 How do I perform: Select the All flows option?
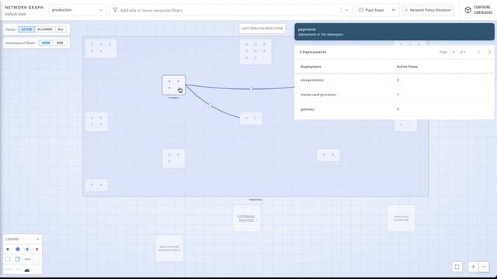tap(61, 29)
